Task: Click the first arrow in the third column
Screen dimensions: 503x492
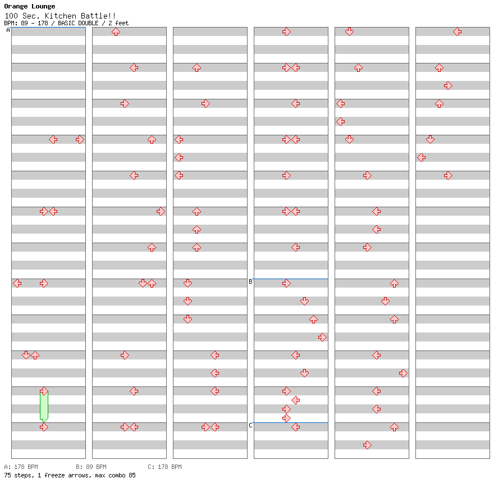Action: tap(196, 68)
